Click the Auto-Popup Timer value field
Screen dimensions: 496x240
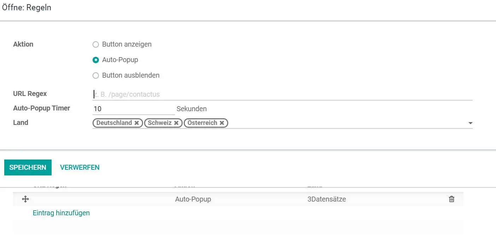pyautogui.click(x=134, y=109)
